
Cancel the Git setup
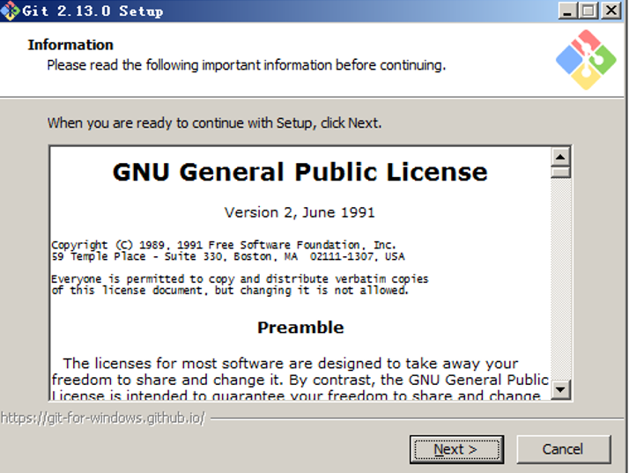pos(564,449)
